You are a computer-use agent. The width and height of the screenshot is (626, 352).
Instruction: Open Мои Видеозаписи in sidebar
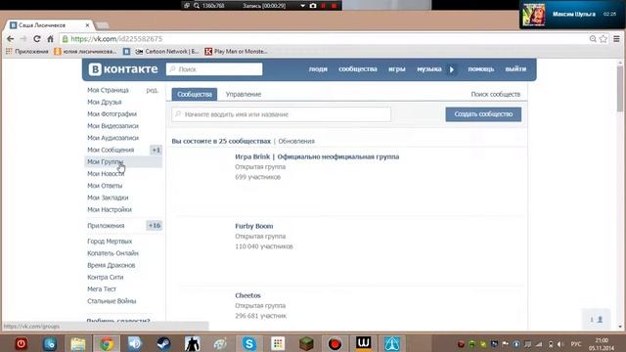(x=113, y=126)
